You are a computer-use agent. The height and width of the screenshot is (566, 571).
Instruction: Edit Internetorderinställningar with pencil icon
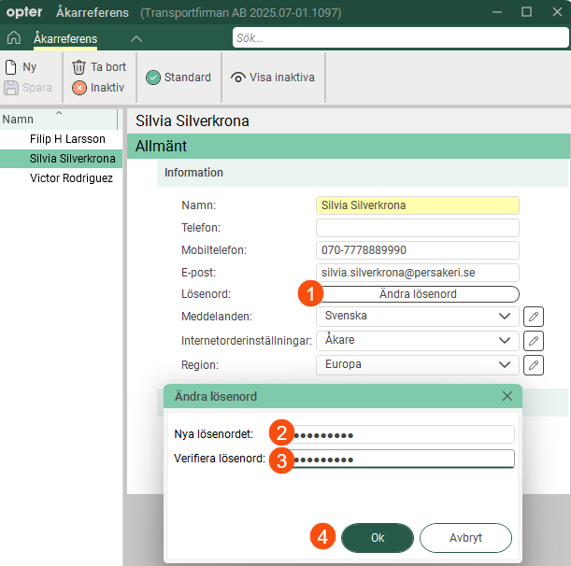pyautogui.click(x=533, y=341)
